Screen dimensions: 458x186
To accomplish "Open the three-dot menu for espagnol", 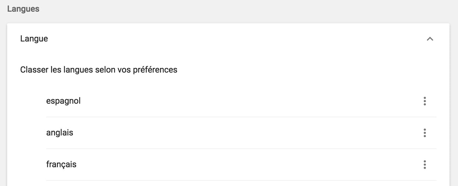I will point(424,101).
